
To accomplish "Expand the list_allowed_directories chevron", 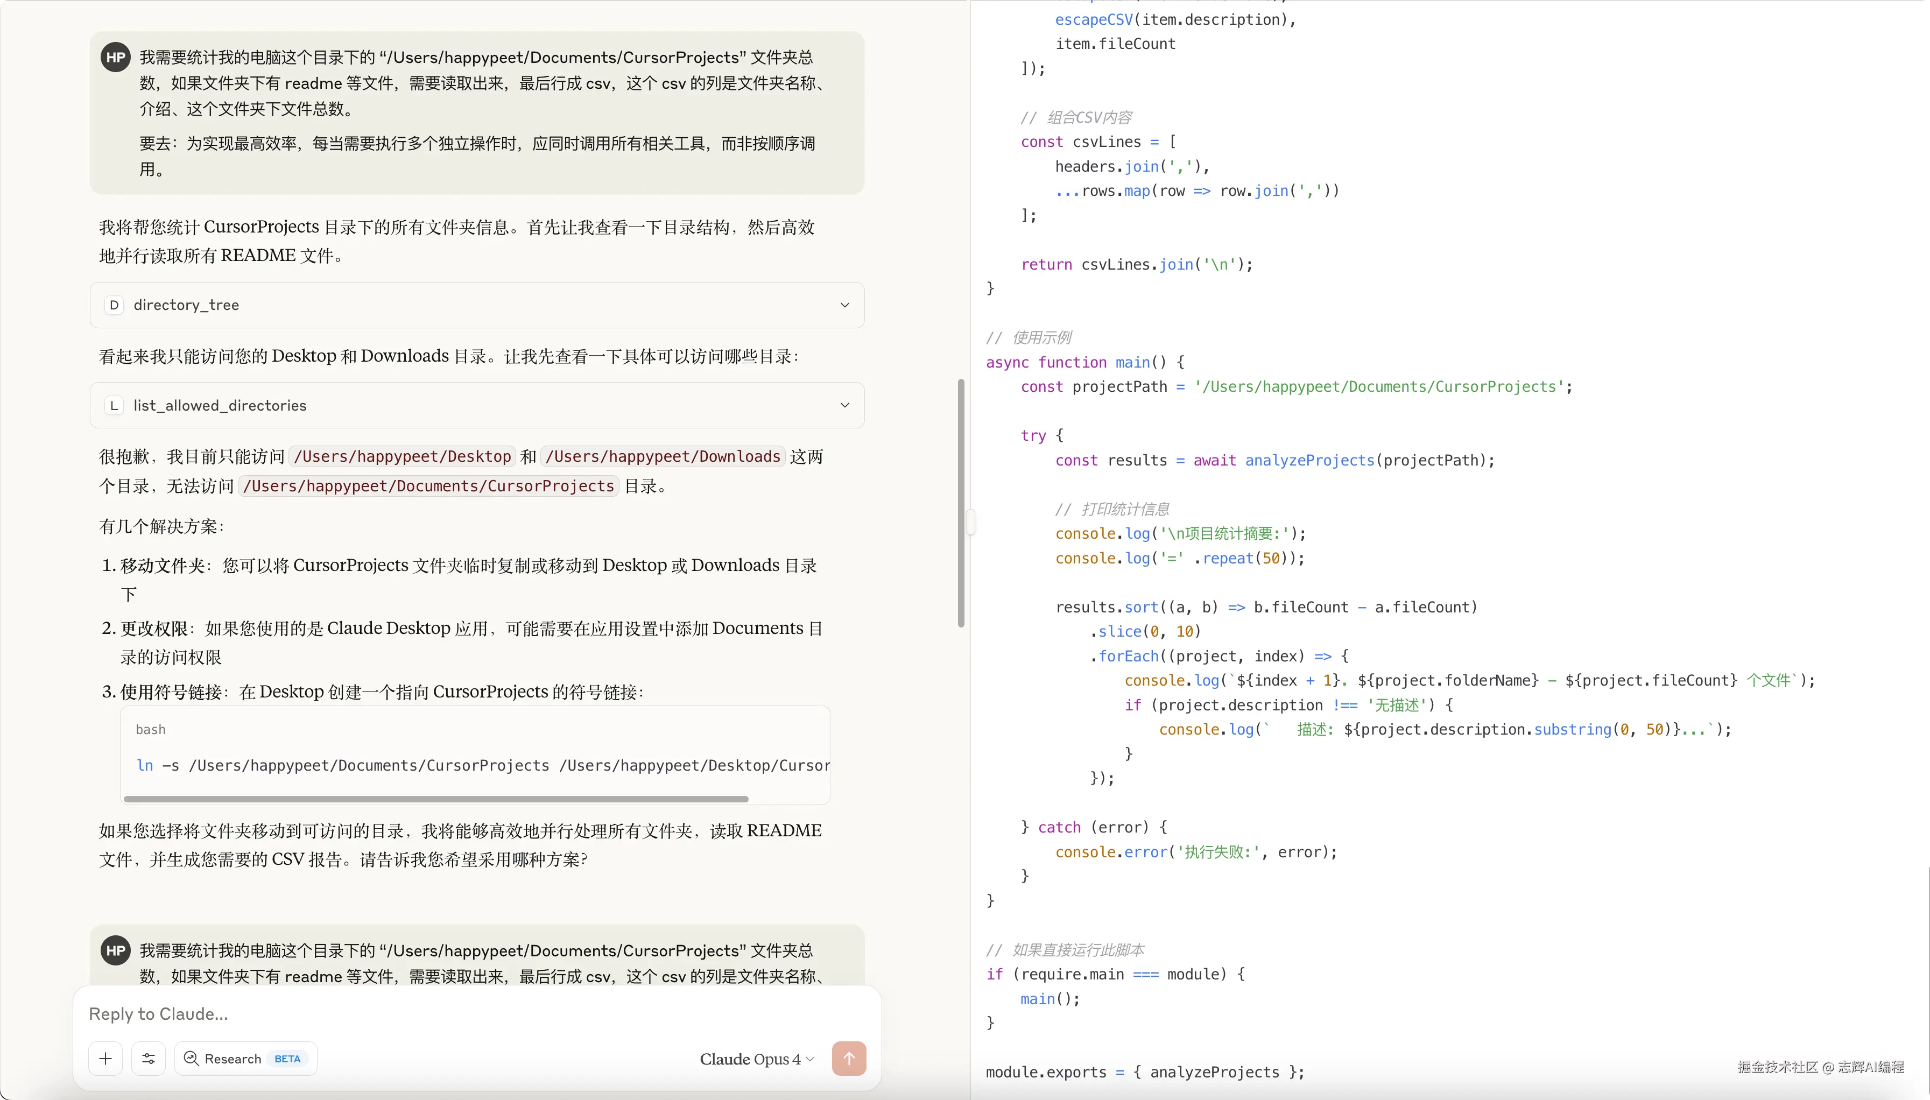I will click(x=844, y=406).
